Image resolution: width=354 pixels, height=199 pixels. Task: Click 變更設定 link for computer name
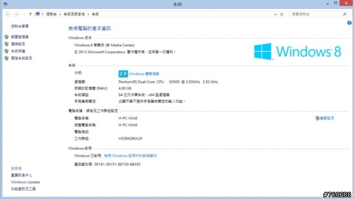tap(327, 118)
